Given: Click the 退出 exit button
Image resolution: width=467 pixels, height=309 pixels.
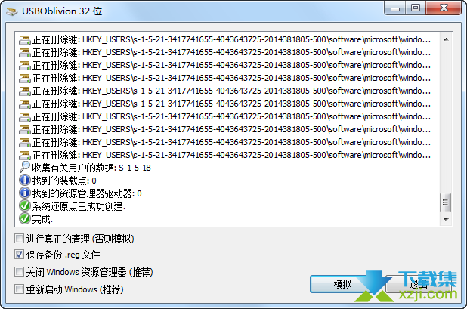Looking at the screenshot, I should [x=419, y=284].
